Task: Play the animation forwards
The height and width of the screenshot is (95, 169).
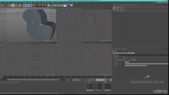Action: (76, 80)
